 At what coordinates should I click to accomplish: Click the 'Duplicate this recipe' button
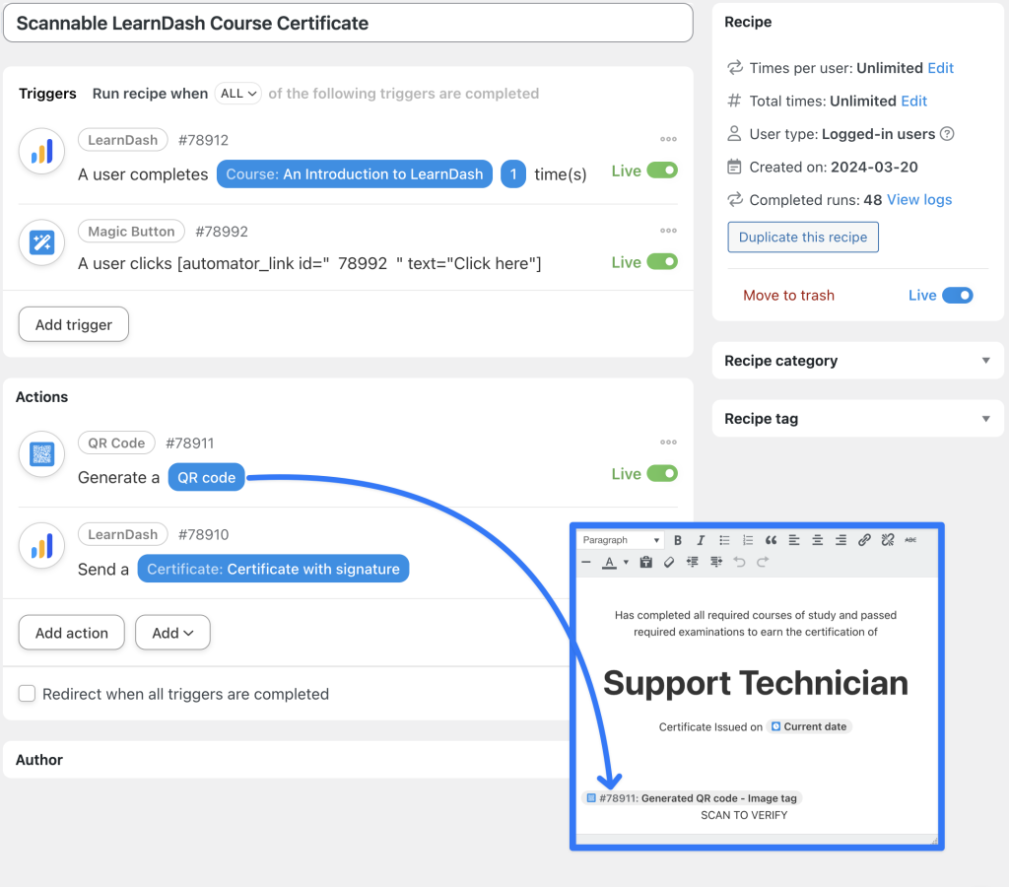[x=802, y=237]
